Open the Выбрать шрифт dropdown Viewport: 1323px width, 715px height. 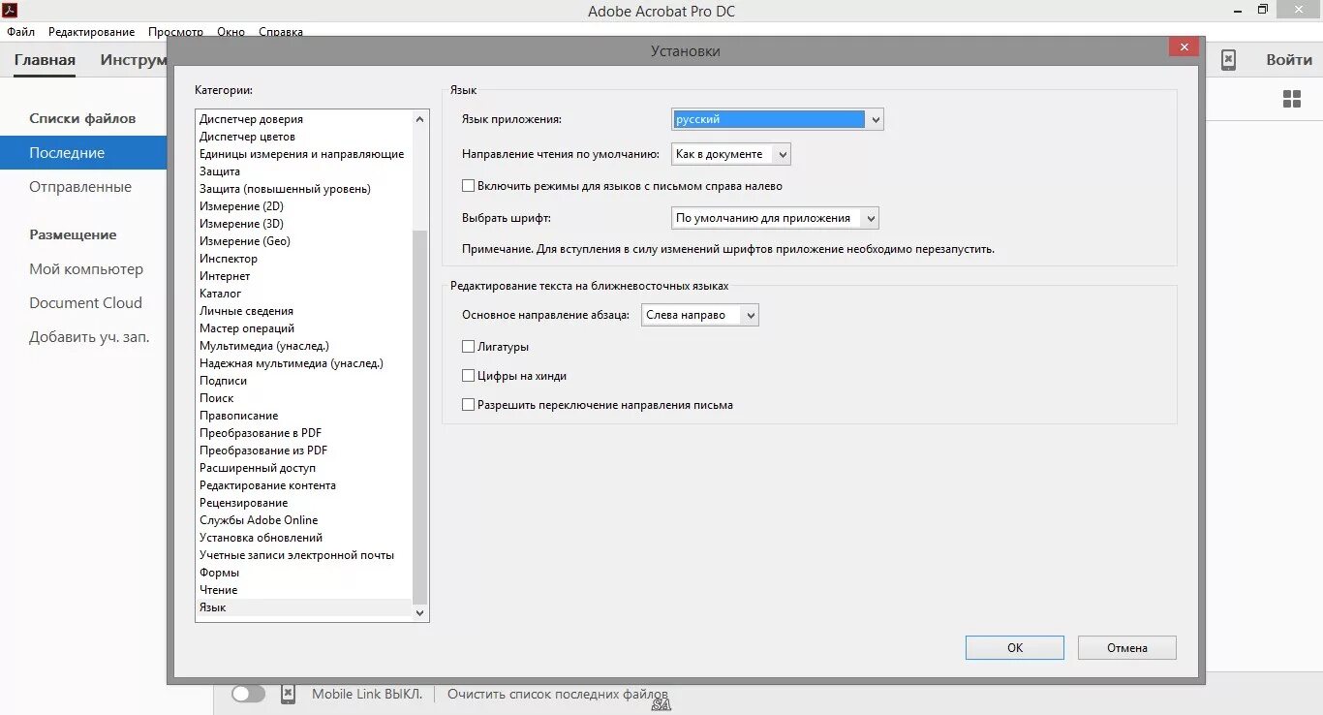[x=775, y=218]
